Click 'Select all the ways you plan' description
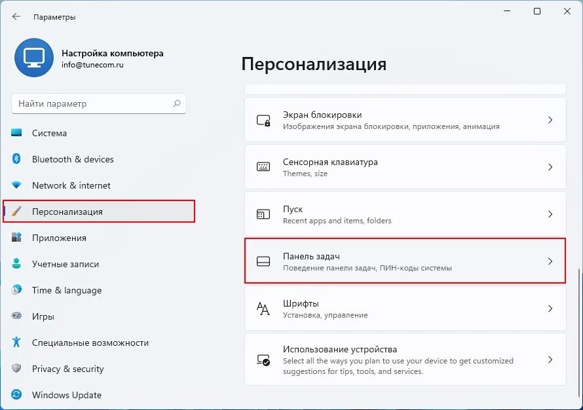Screen dimensions: 583x410 pyautogui.click(x=398, y=365)
